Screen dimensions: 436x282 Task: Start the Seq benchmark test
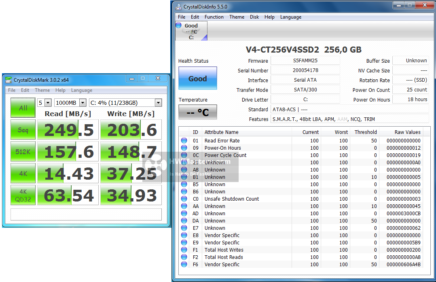pos(23,129)
